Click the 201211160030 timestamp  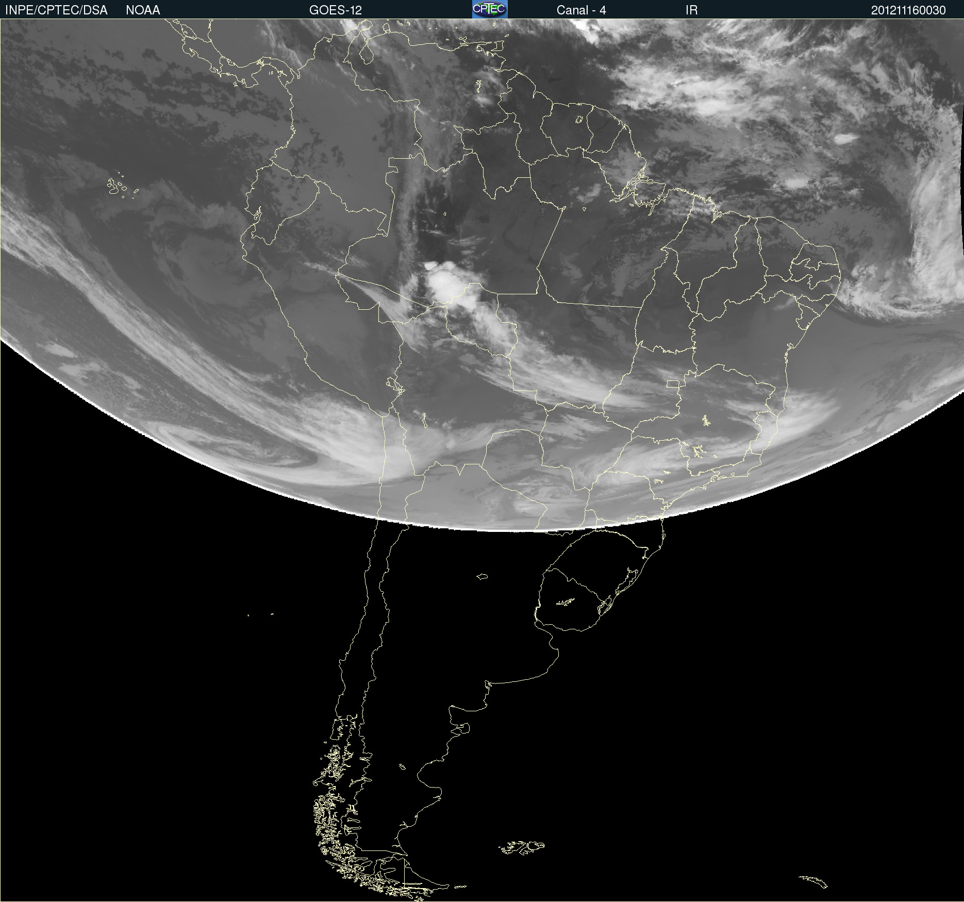pyautogui.click(x=908, y=10)
